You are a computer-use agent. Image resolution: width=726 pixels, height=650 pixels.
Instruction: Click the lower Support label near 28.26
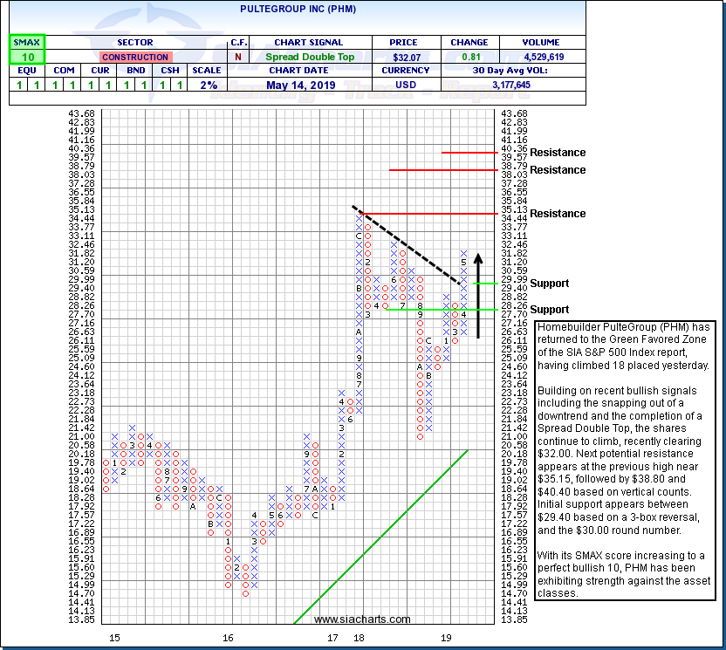[x=548, y=310]
